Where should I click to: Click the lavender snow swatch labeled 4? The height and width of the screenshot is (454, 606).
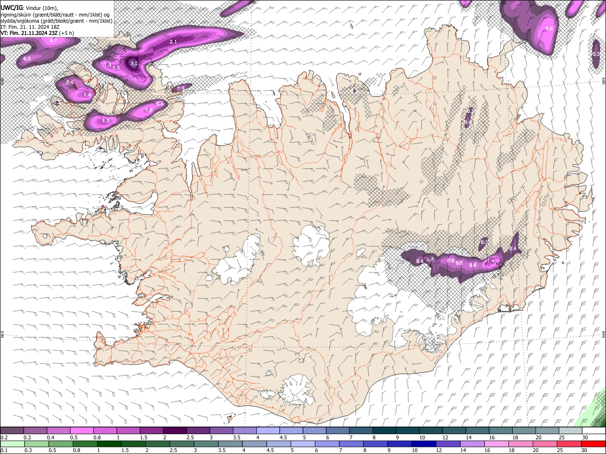267,431
